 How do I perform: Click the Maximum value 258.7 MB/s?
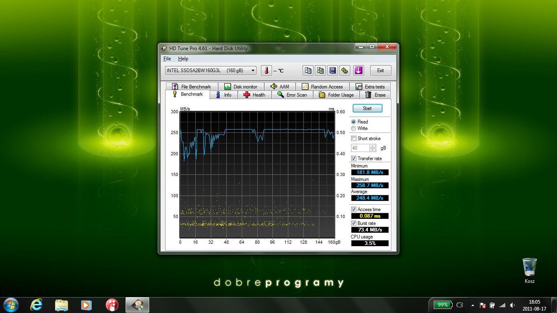[x=370, y=185]
